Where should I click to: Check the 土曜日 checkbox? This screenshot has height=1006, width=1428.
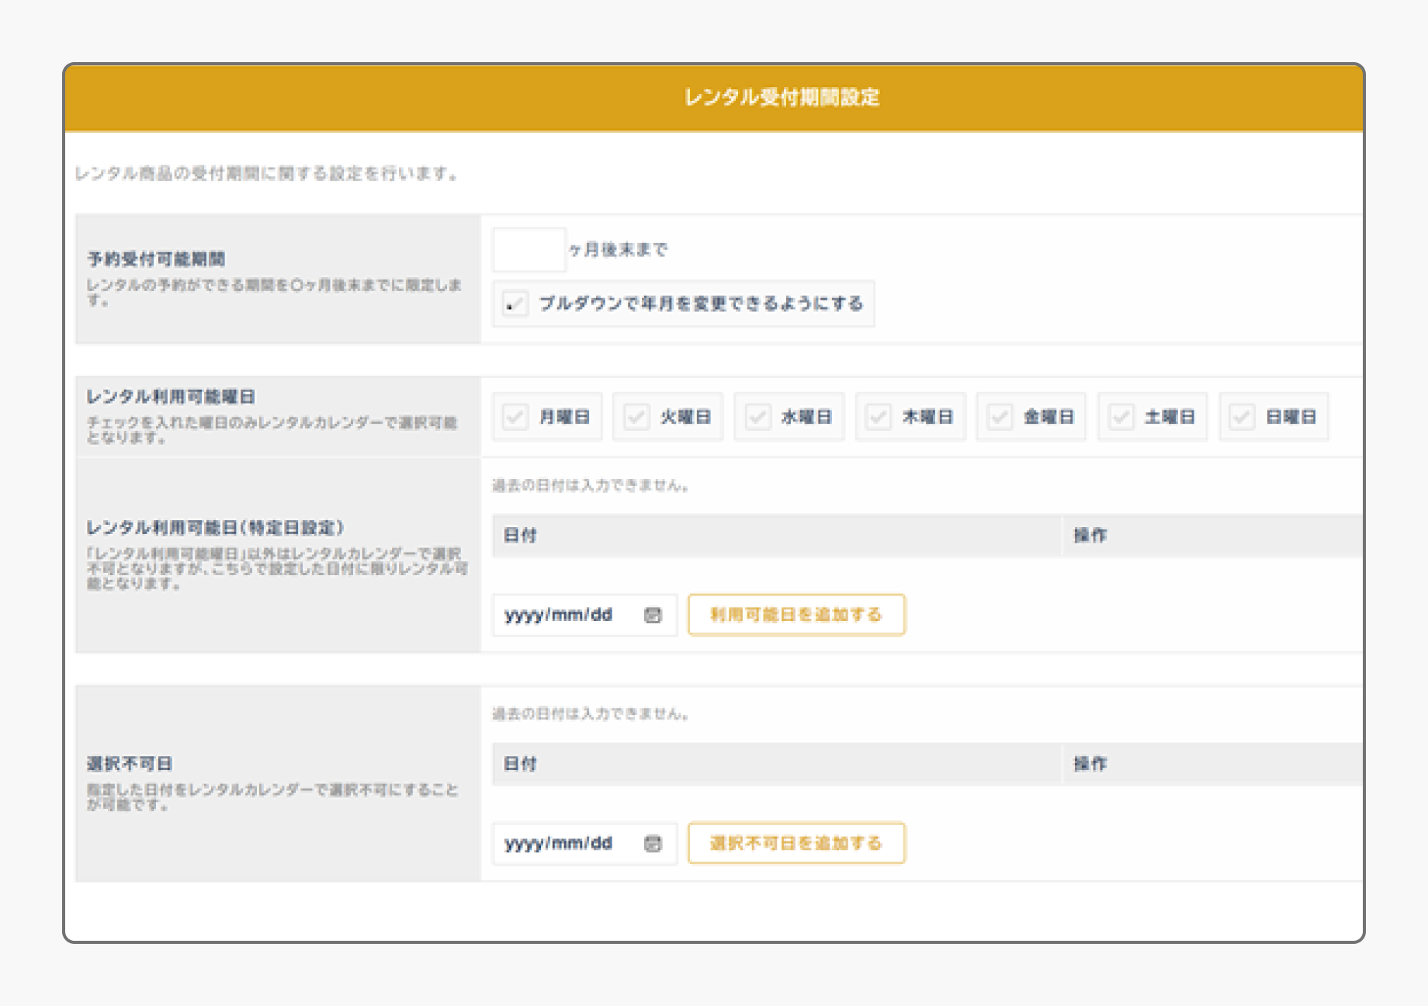1121,417
